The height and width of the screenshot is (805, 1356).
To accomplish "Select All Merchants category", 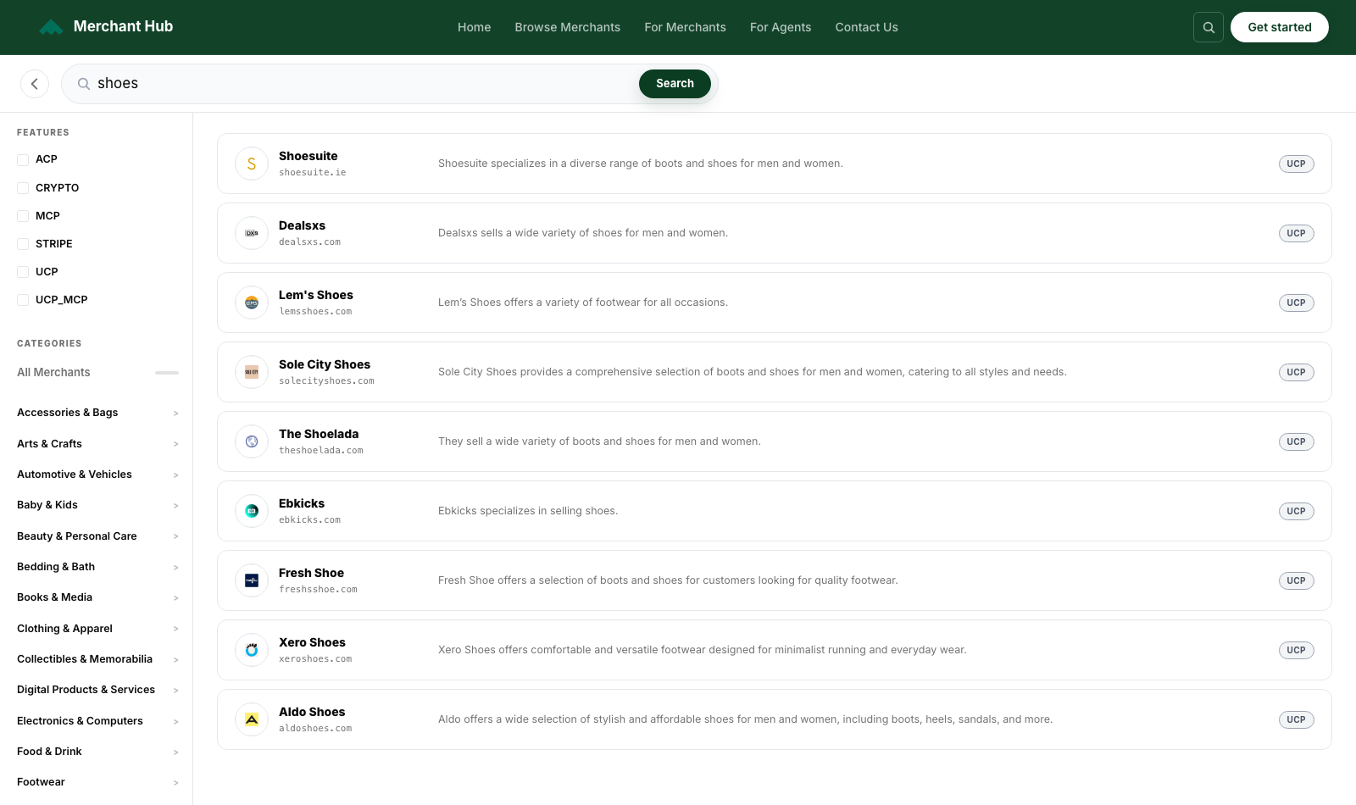I will (x=53, y=372).
